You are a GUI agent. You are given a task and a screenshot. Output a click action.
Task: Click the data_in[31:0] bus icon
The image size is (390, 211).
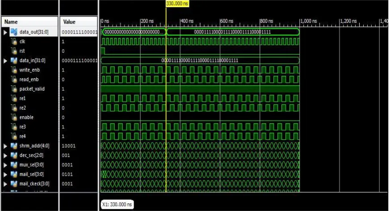click(x=14, y=60)
